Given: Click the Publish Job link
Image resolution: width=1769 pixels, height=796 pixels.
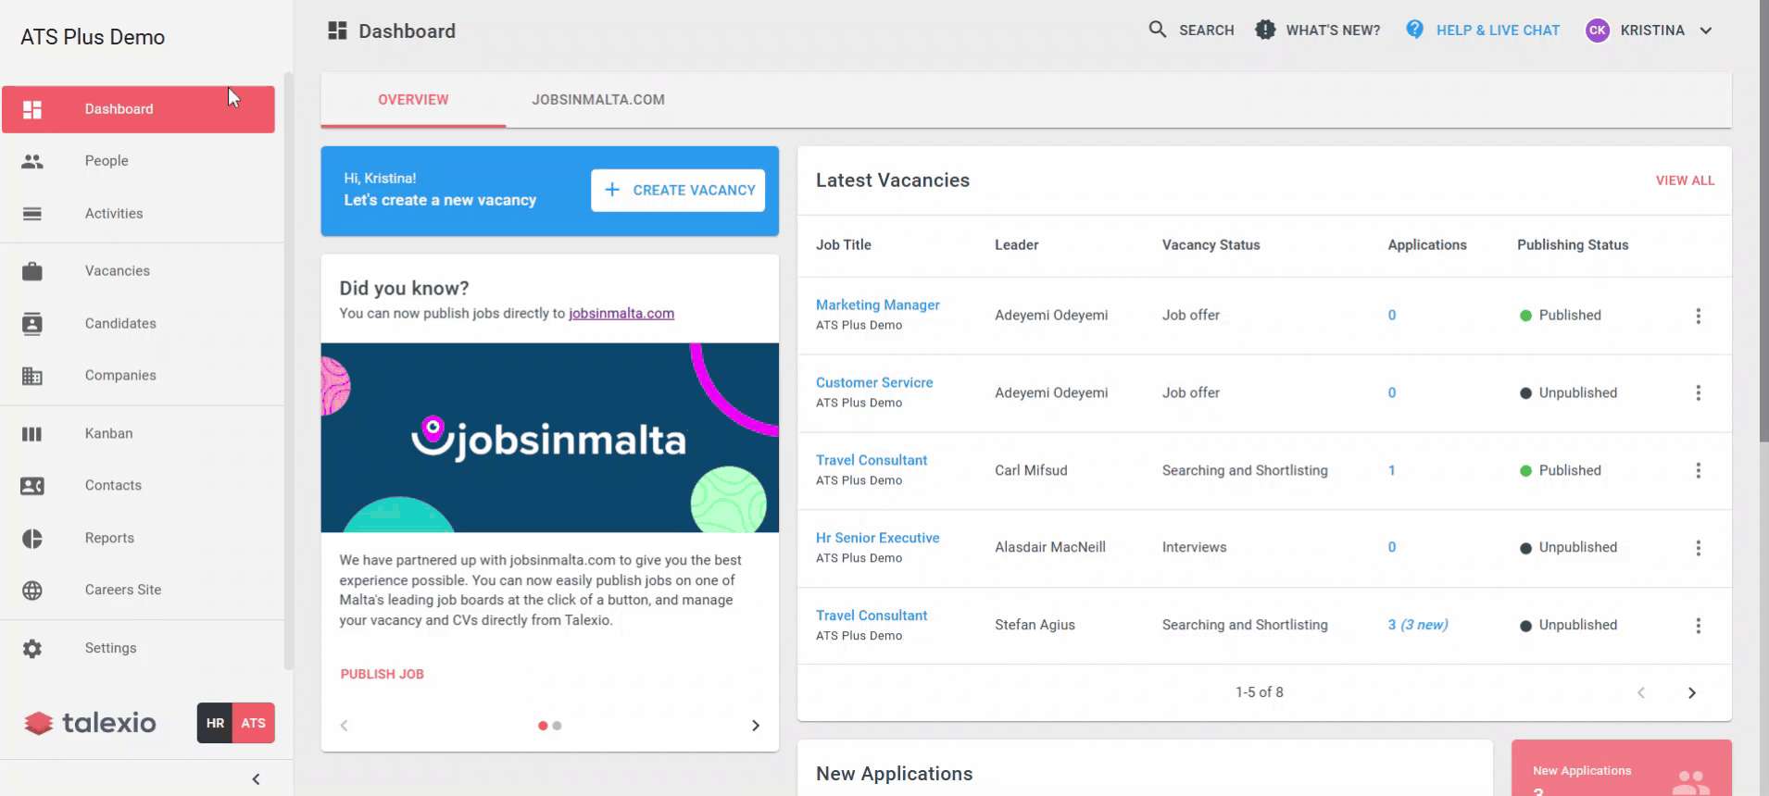Looking at the screenshot, I should 382,675.
